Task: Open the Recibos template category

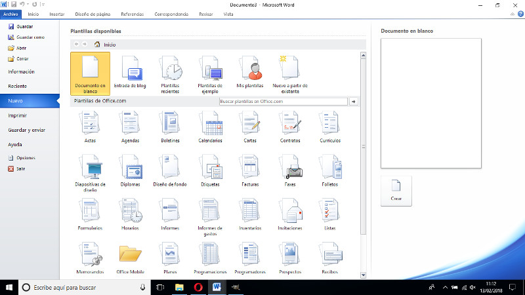Action: click(330, 258)
